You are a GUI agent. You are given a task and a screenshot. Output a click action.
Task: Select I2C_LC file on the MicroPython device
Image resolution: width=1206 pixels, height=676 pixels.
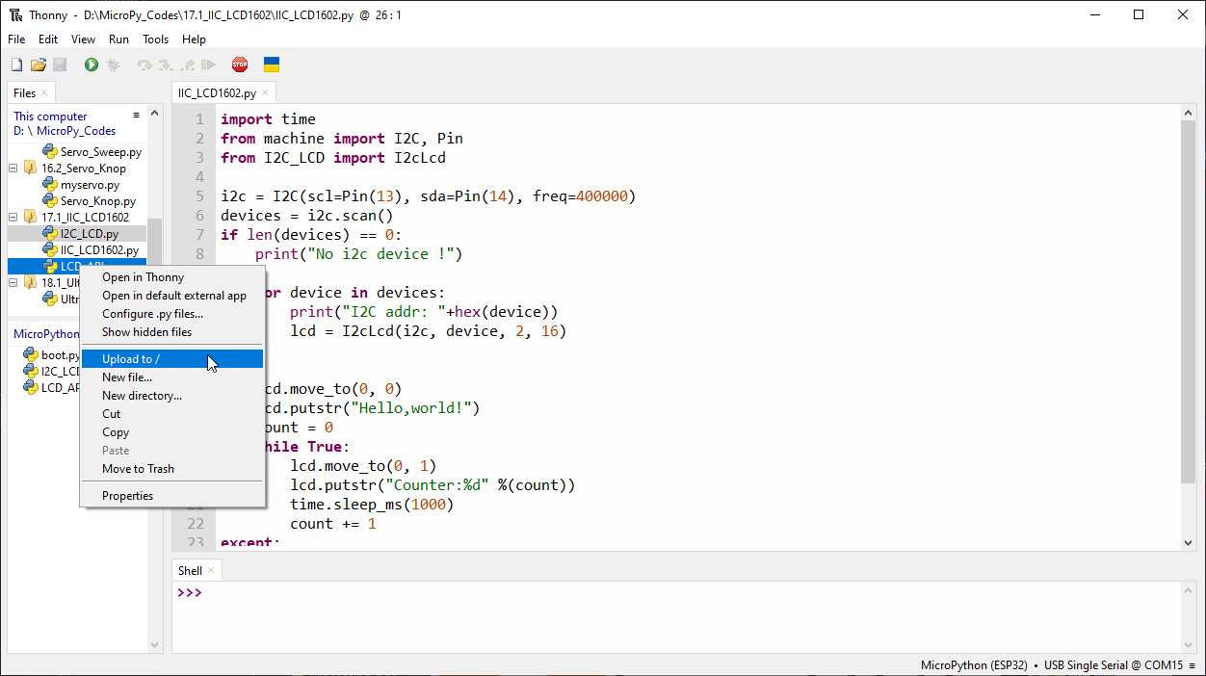click(x=60, y=372)
